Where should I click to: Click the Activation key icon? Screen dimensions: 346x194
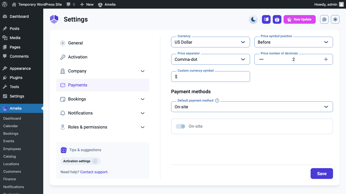click(63, 57)
